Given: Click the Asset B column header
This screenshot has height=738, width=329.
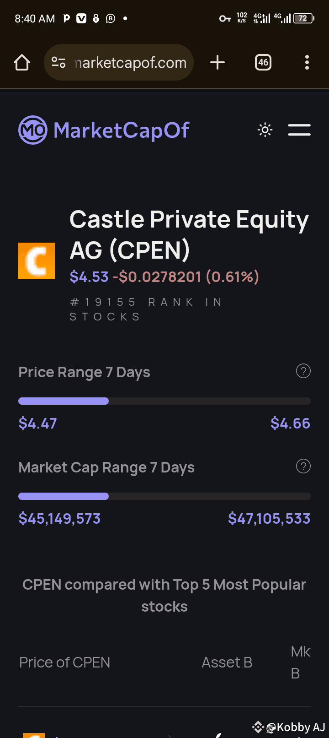Looking at the screenshot, I should [227, 662].
